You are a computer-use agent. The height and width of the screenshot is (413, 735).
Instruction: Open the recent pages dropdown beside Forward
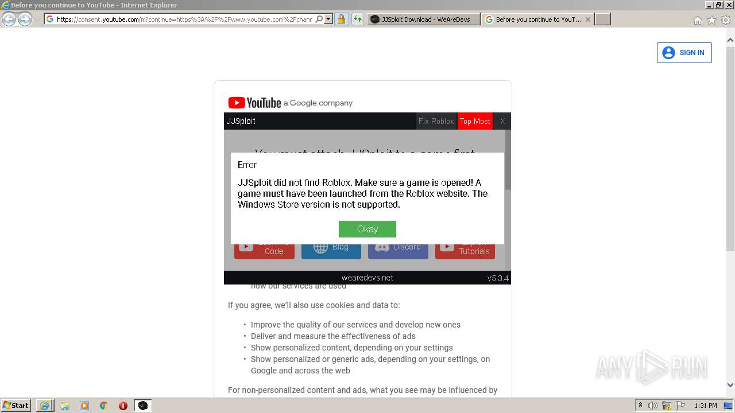click(37, 20)
